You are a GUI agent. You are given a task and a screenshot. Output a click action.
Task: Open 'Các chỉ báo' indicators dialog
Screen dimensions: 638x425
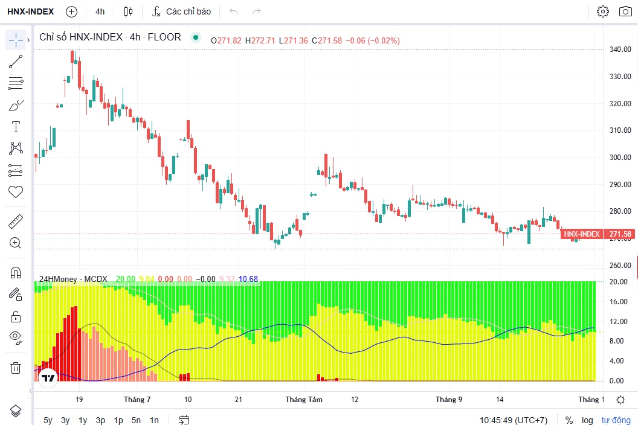181,12
